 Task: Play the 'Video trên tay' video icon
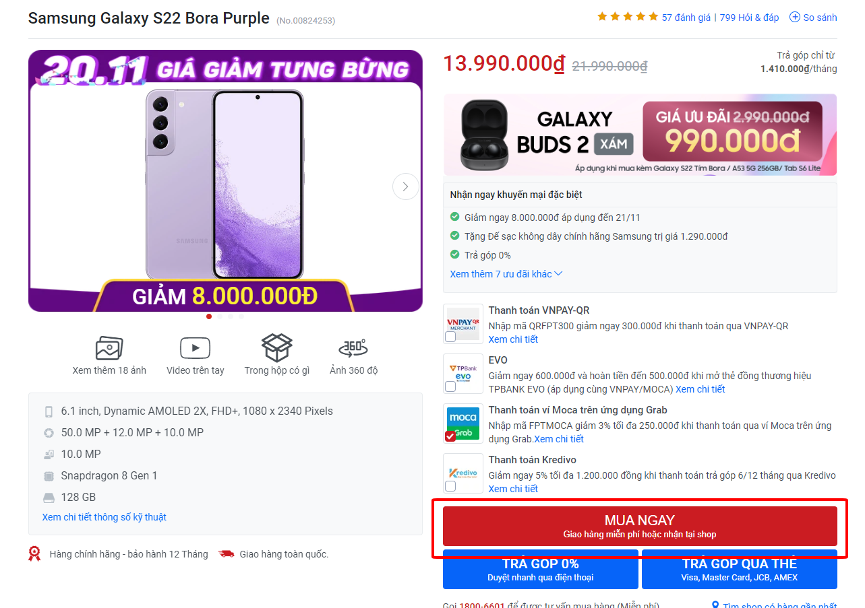195,348
